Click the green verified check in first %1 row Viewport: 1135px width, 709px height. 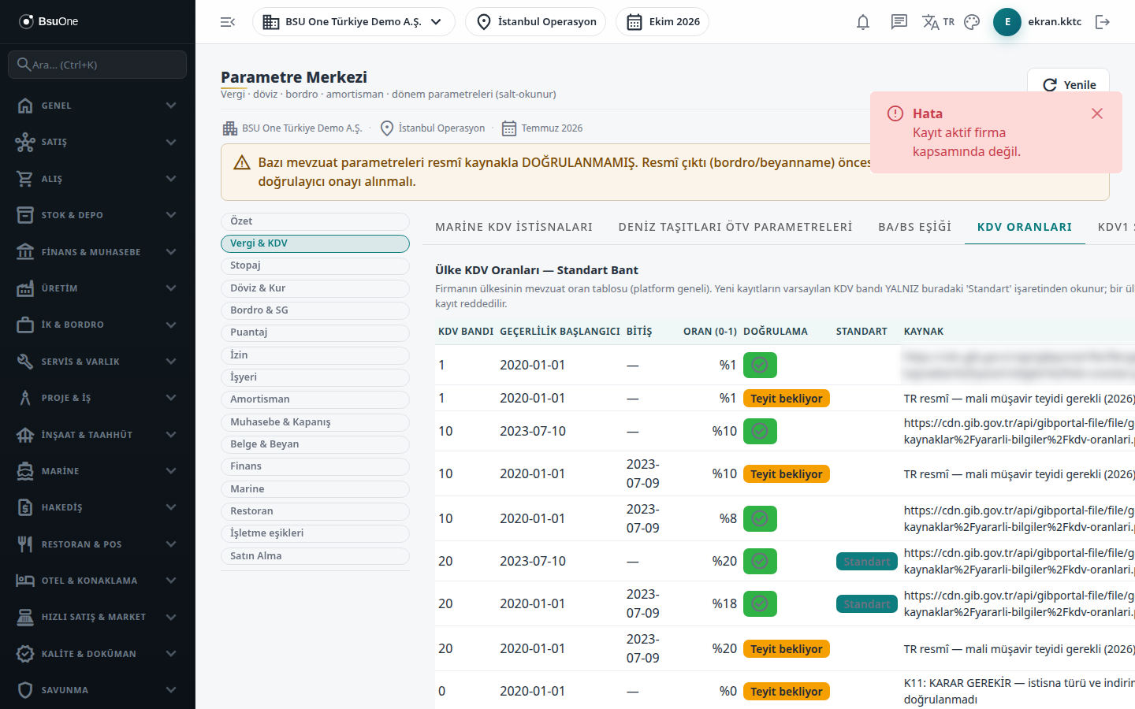pyautogui.click(x=760, y=365)
